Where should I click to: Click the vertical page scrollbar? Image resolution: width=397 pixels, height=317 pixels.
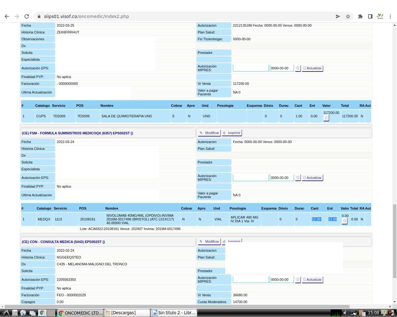394,241
